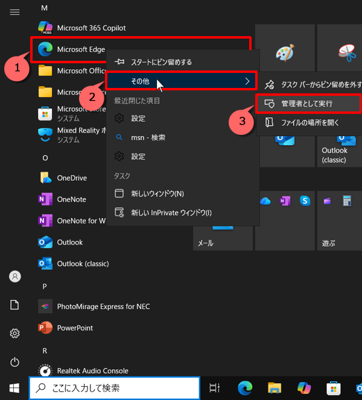362x400 pixels.
Task: Click the power button in the sidebar
Action: pyautogui.click(x=15, y=361)
